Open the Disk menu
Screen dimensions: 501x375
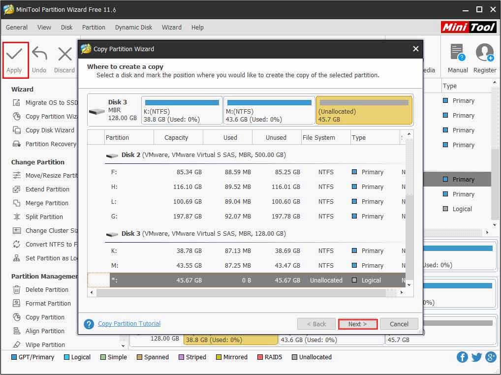tap(67, 28)
